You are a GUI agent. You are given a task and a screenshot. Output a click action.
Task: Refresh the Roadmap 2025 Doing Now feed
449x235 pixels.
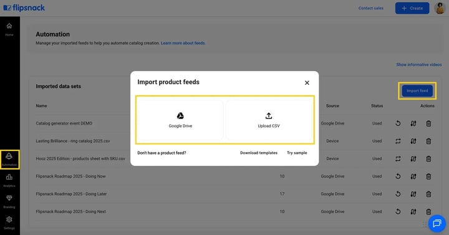[398, 176]
